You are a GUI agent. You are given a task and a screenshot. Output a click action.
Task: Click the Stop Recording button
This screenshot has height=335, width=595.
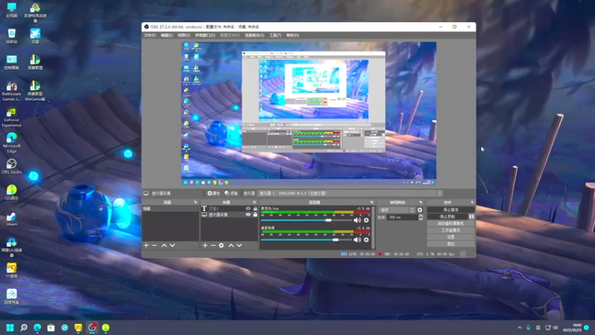(448, 217)
